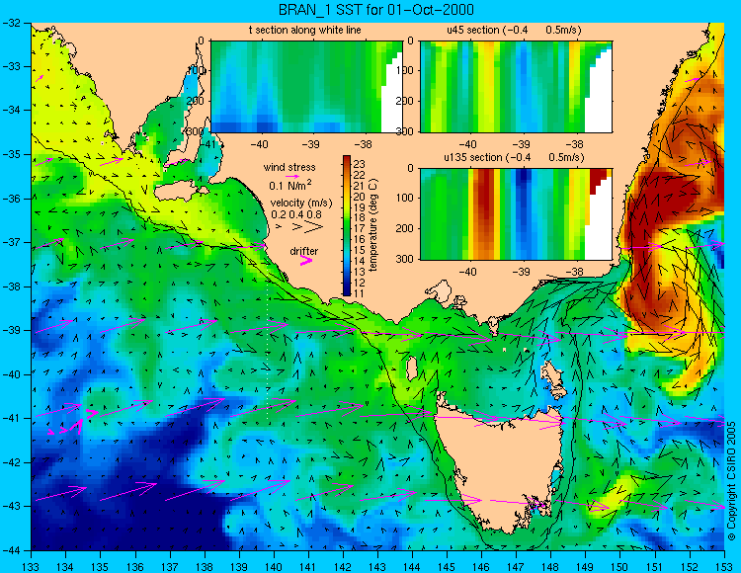Click the 20 label on temperature scale
This screenshot has width=741, height=573.
coord(360,197)
